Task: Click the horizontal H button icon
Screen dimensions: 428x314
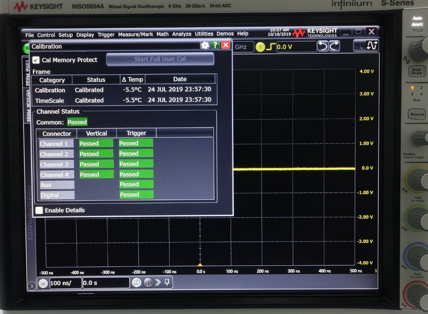Action: click(43, 283)
